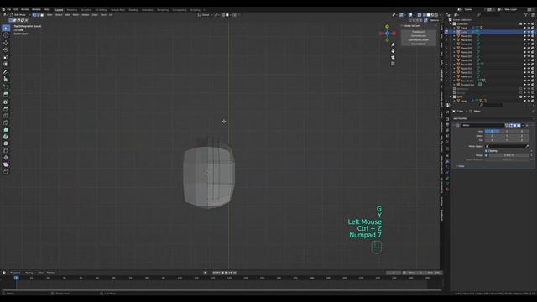Open the Edit Mode dropdown
The height and width of the screenshot is (302, 537).
coord(20,15)
